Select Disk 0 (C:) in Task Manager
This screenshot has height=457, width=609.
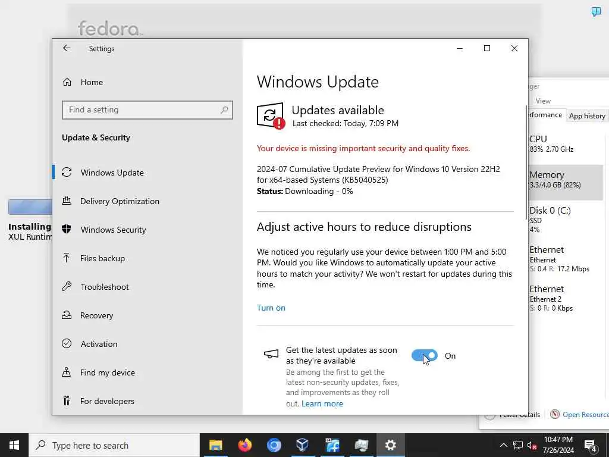(566, 220)
